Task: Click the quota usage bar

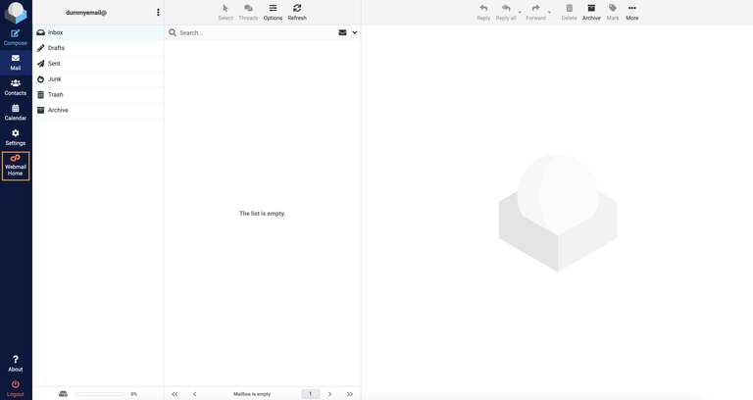Action: tap(100, 394)
